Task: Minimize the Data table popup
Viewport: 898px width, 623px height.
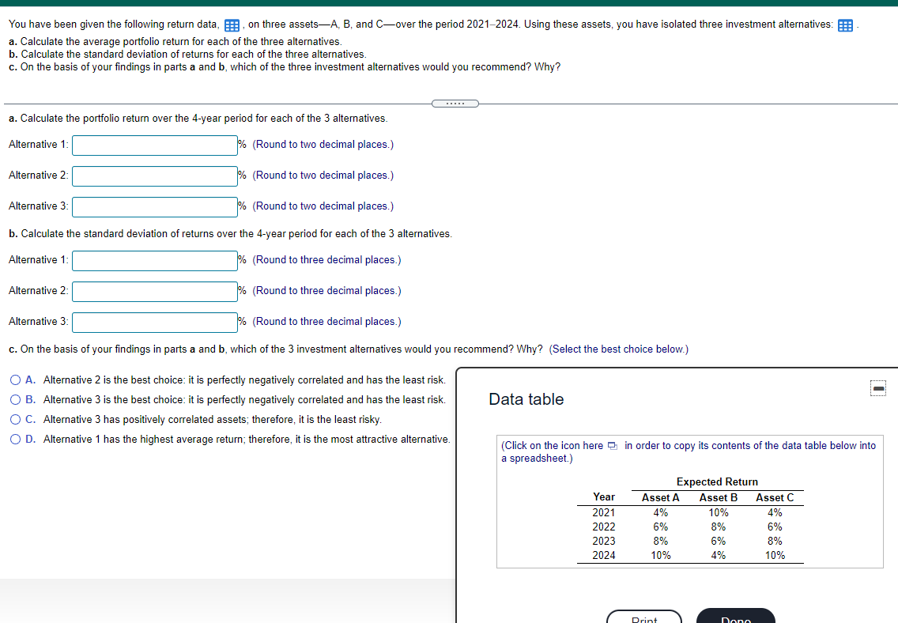Action: coord(877,387)
